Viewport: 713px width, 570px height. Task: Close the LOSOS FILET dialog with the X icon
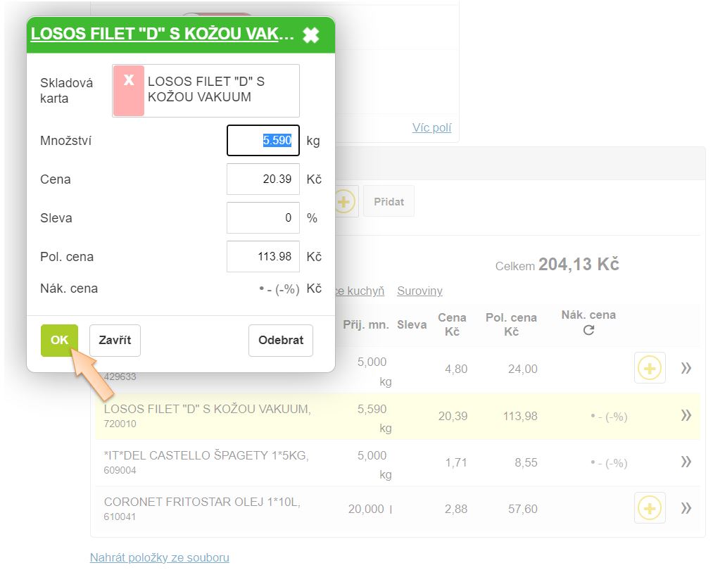pyautogui.click(x=310, y=35)
